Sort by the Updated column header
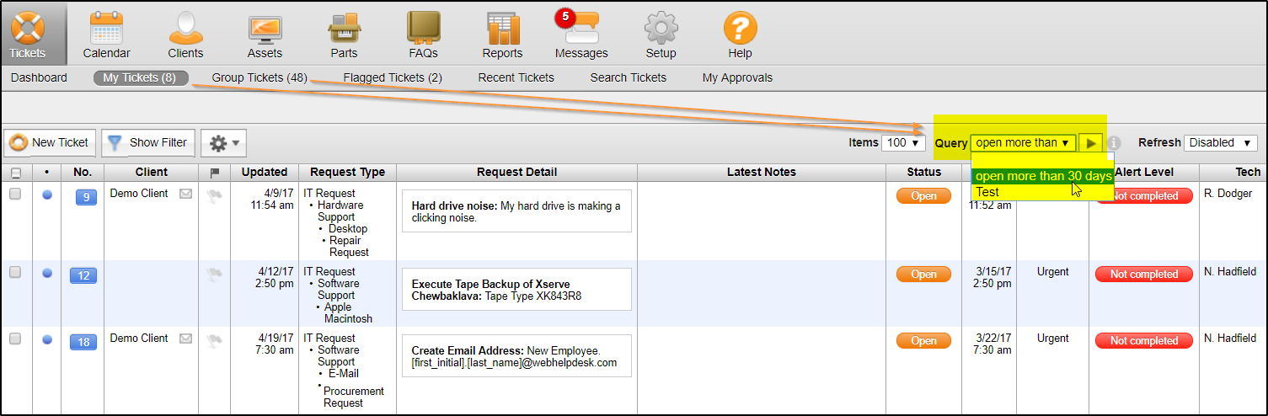 click(265, 172)
